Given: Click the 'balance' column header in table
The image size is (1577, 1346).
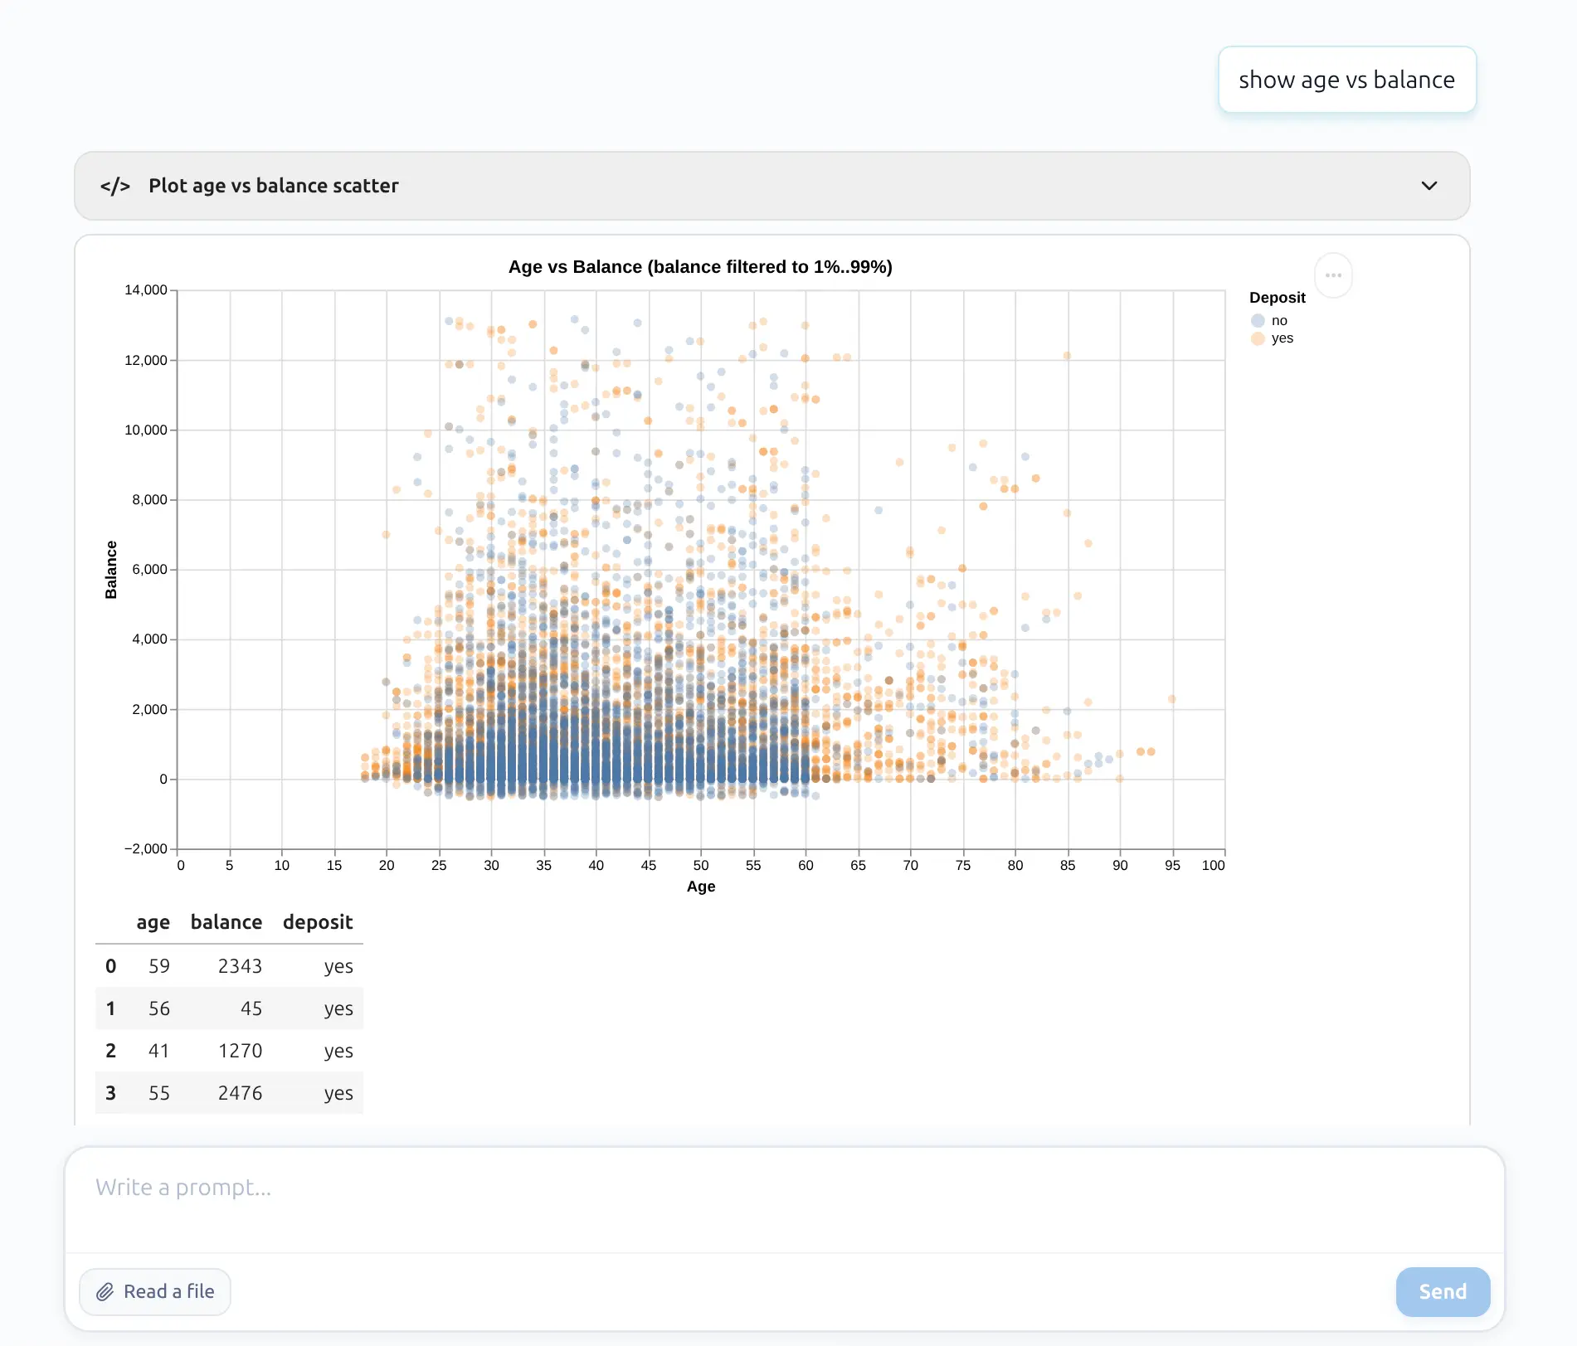Looking at the screenshot, I should 226,922.
